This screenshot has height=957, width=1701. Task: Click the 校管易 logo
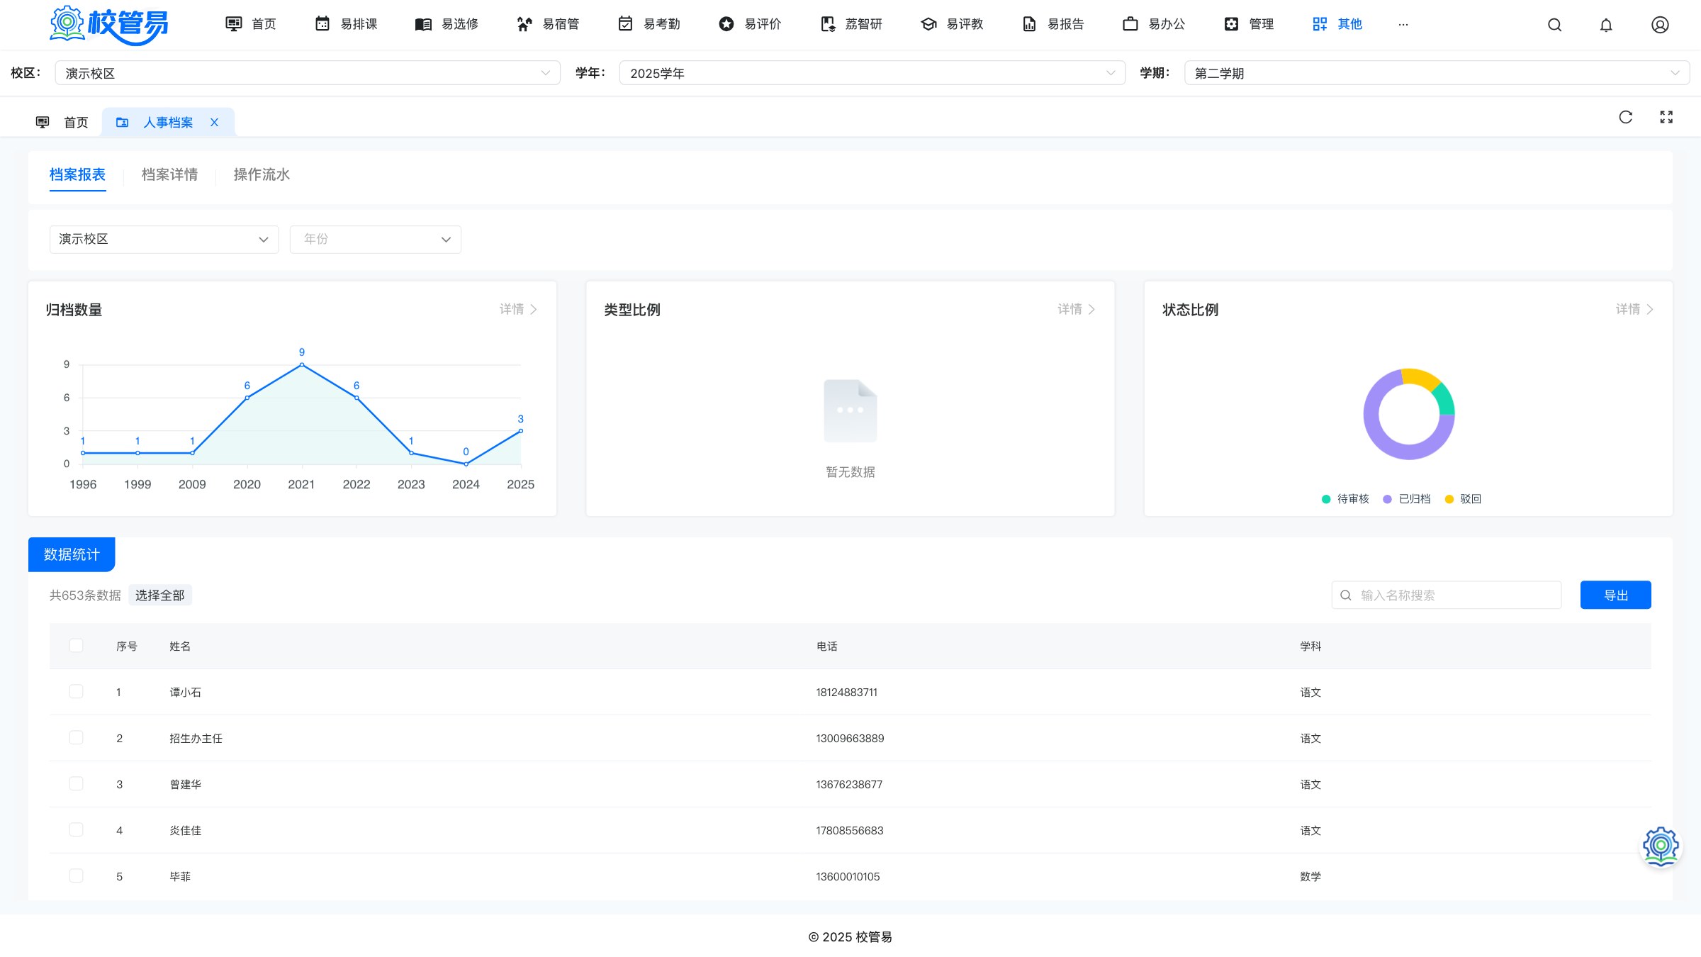tap(108, 25)
